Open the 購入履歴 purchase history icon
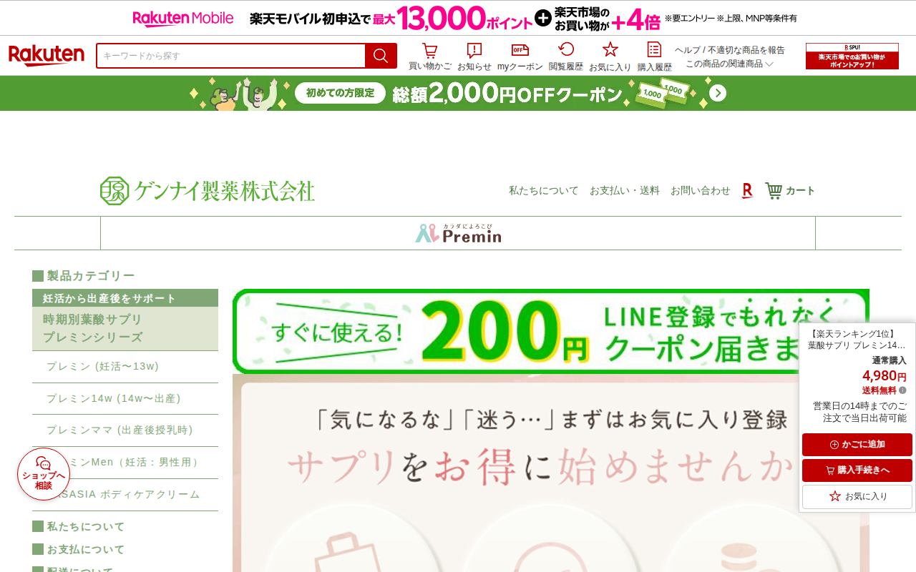The image size is (916, 572). [x=654, y=56]
